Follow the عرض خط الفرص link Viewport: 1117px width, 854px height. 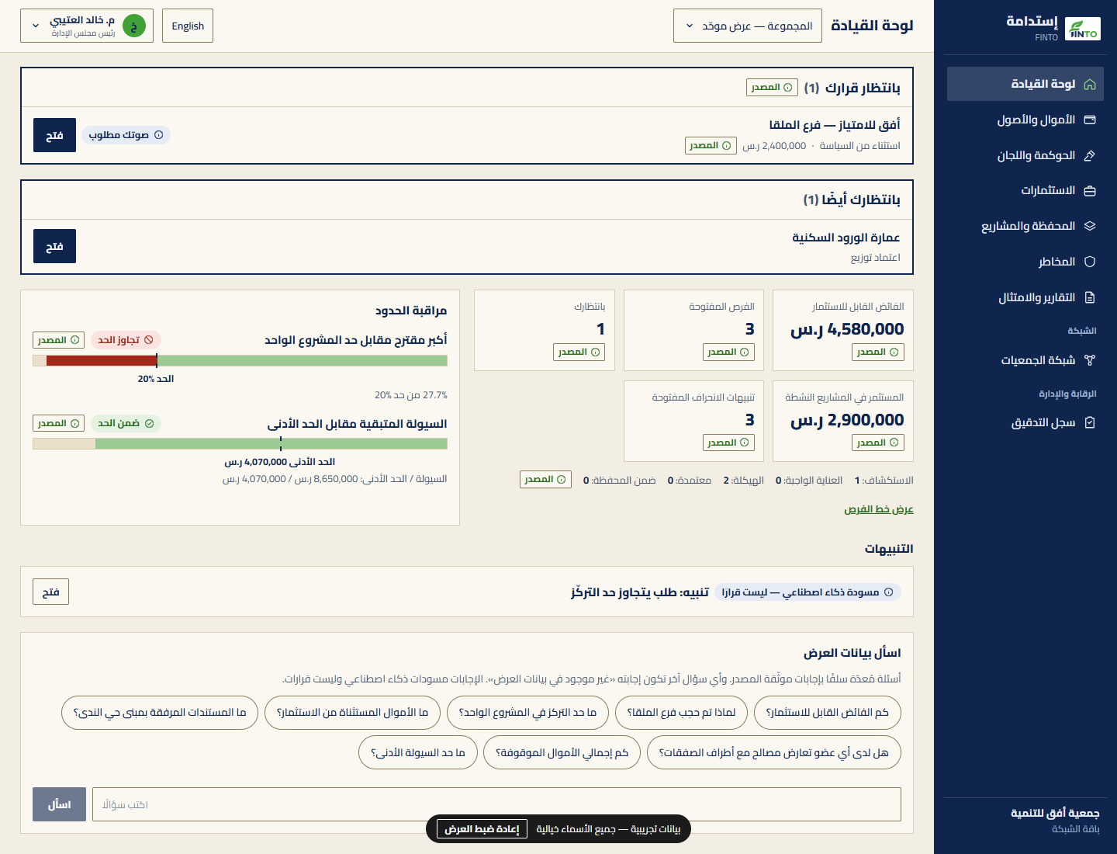[x=879, y=509]
